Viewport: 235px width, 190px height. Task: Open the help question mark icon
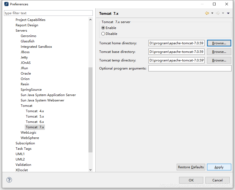click(9, 180)
